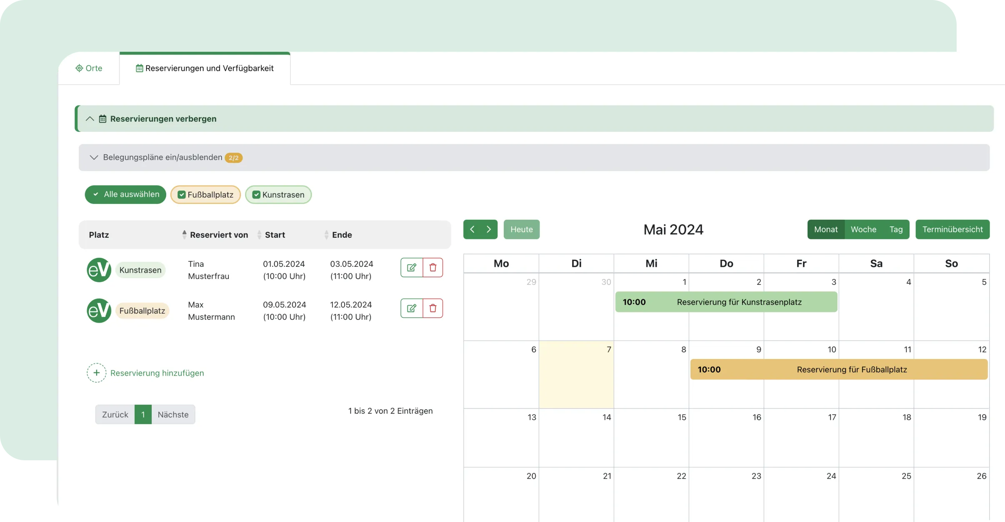Click the plus icon for adding reservation
This screenshot has width=1005, height=522.
click(96, 373)
